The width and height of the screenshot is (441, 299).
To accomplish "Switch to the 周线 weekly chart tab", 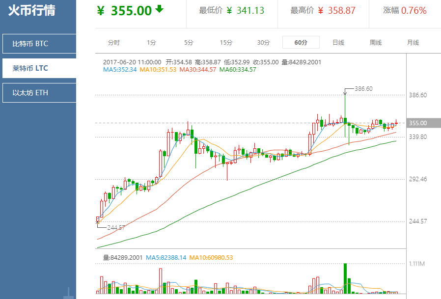I will point(376,43).
